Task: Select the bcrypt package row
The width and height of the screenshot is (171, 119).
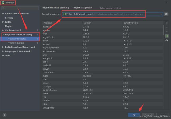Action: pyautogui.click(x=103, y=69)
